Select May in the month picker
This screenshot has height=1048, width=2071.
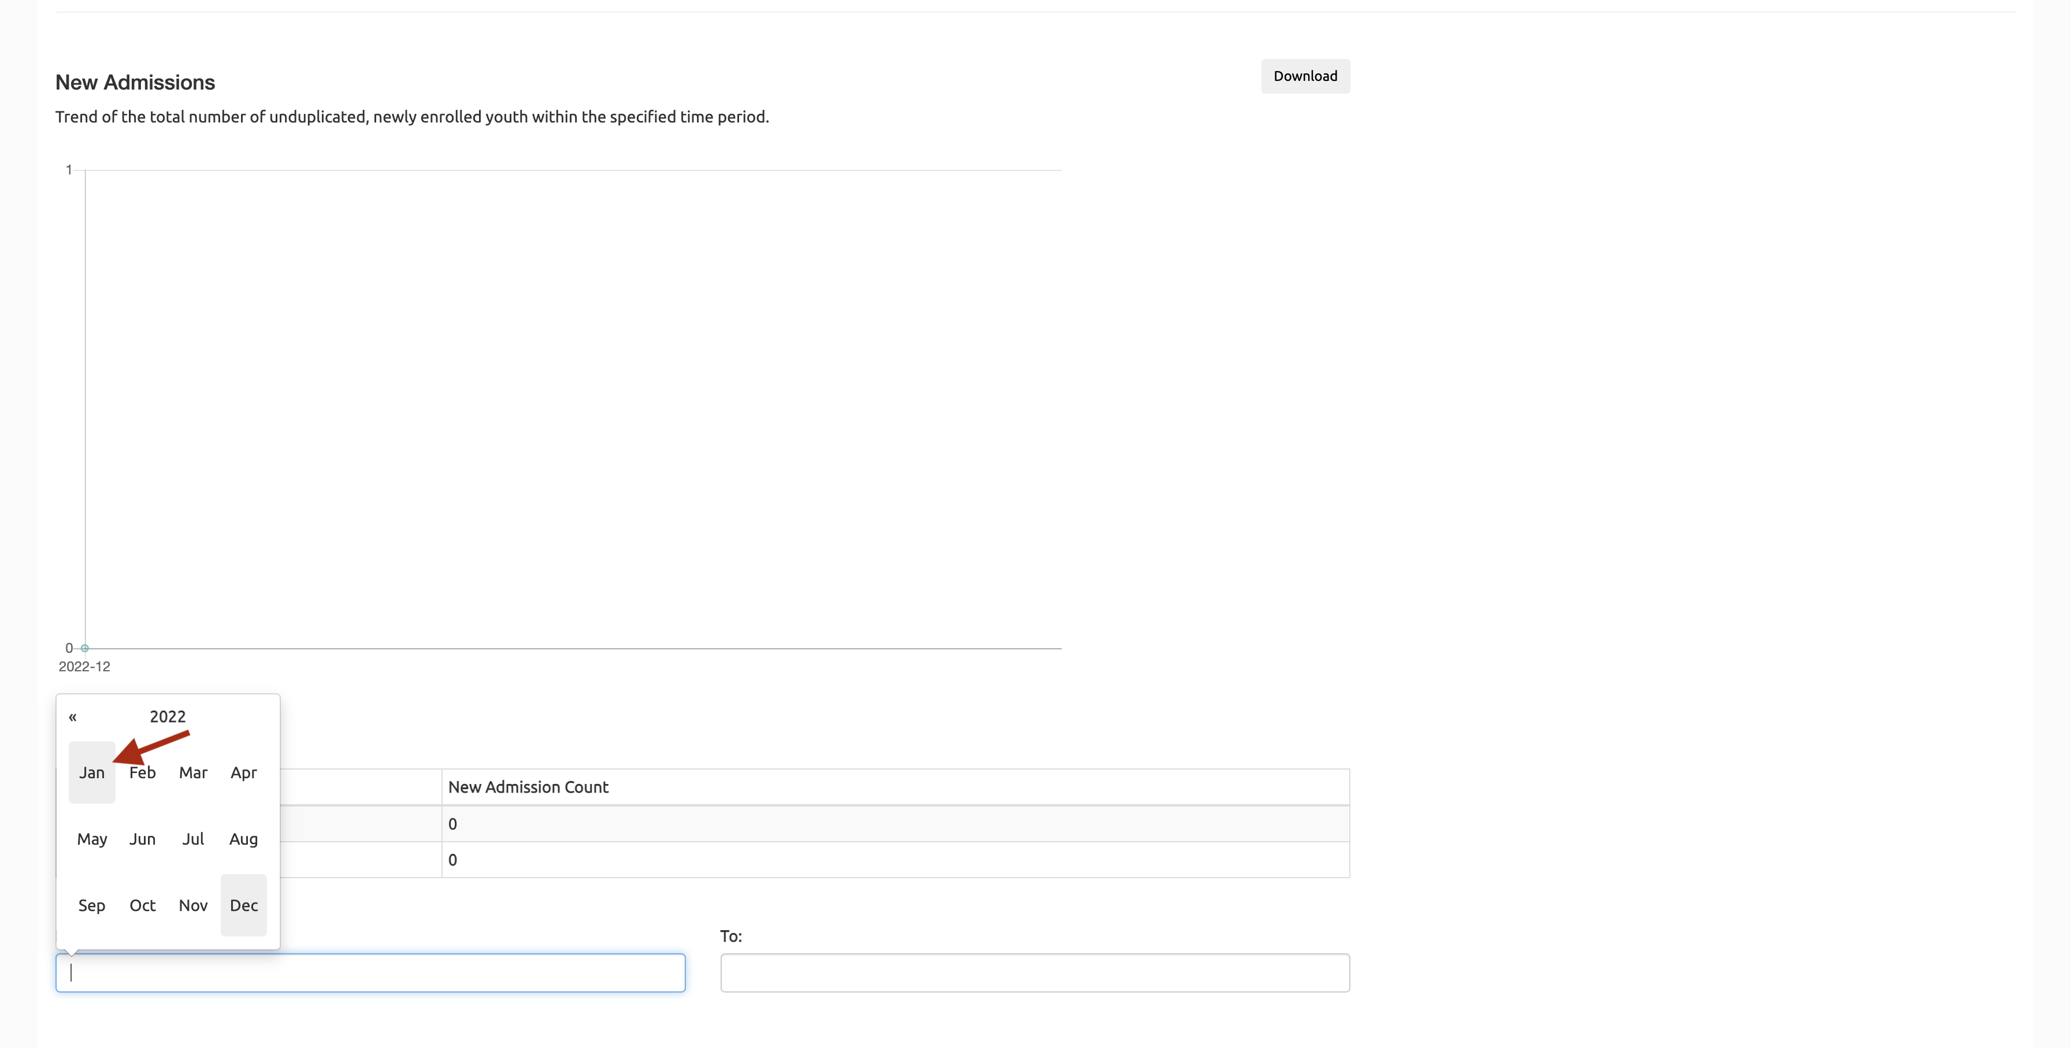(x=92, y=839)
